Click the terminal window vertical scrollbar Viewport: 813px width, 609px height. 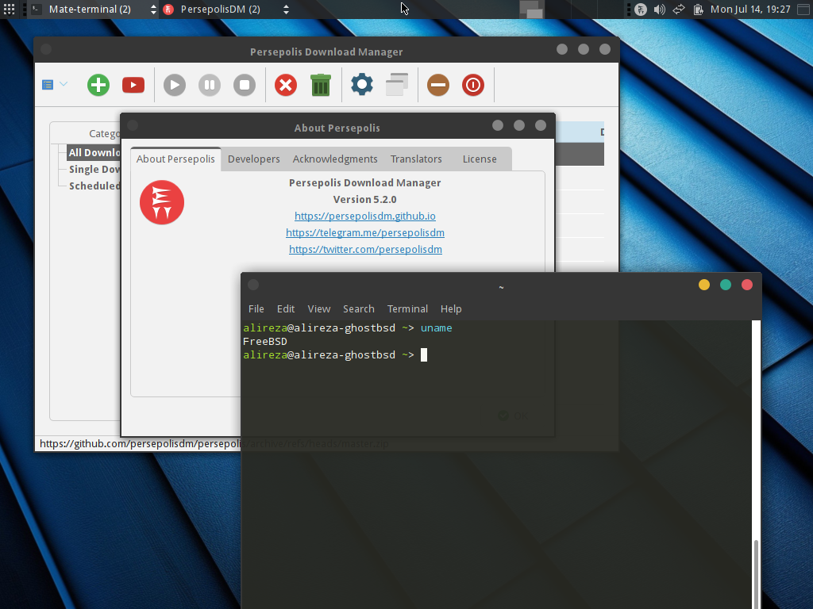(x=756, y=464)
